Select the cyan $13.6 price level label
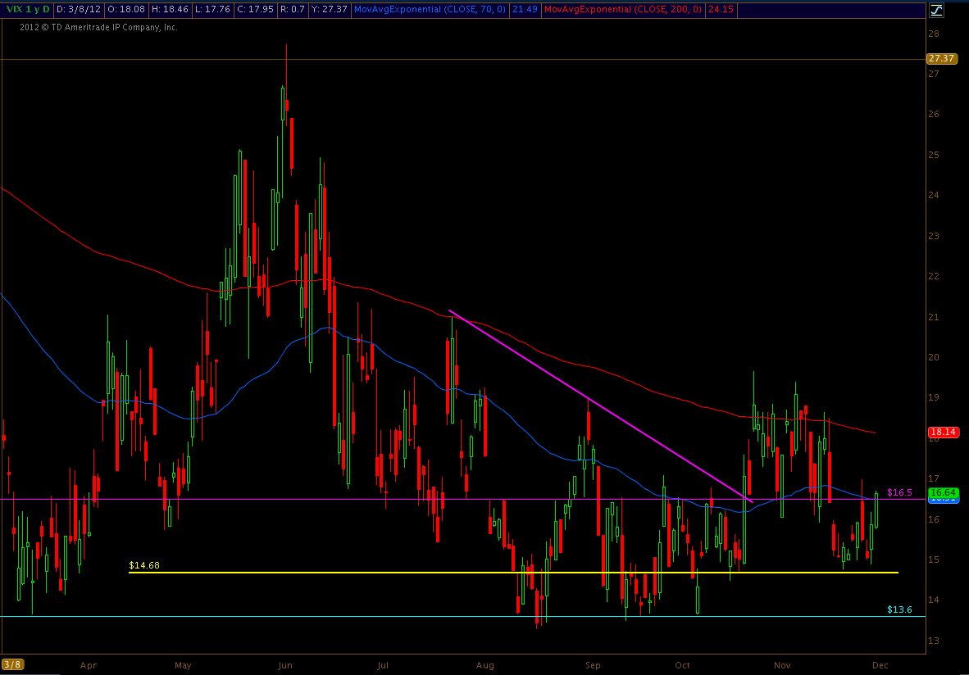This screenshot has height=675, width=969. coord(899,609)
